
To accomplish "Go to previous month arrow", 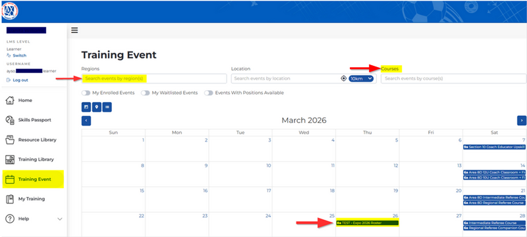I will click(x=86, y=120).
